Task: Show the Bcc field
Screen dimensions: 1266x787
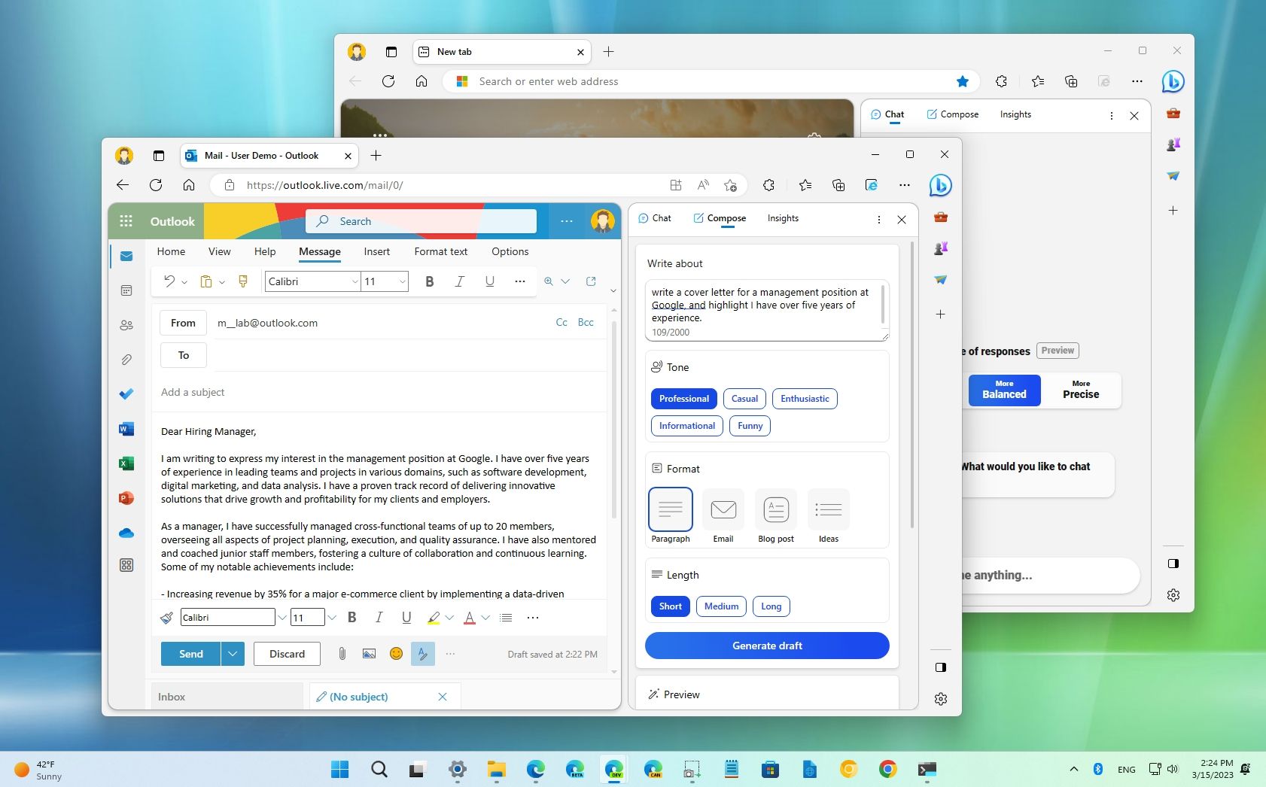Action: 586,322
